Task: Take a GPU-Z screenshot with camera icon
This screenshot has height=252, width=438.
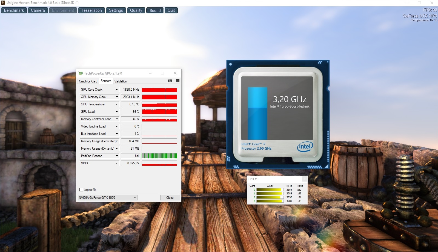Action: (x=170, y=81)
